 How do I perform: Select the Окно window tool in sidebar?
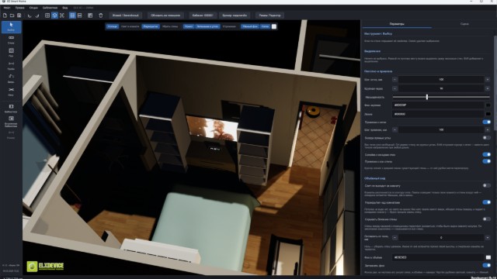11,91
